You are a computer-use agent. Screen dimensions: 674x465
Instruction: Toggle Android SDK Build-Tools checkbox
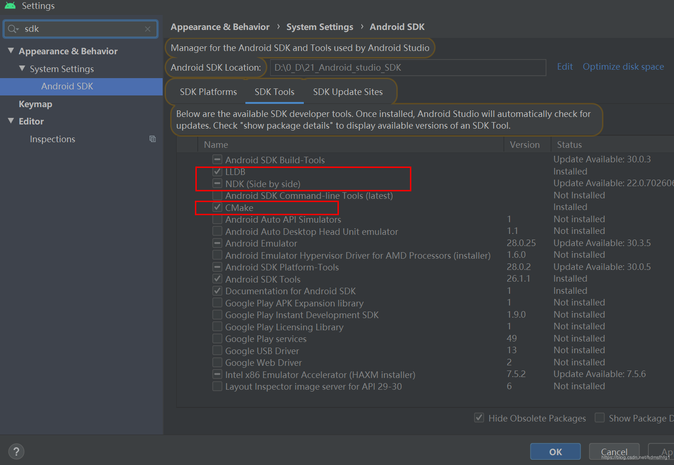(x=217, y=160)
